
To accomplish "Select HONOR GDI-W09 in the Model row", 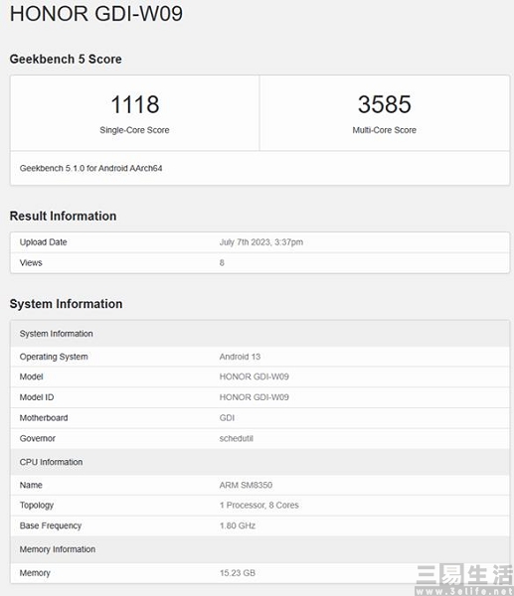I will tap(255, 376).
